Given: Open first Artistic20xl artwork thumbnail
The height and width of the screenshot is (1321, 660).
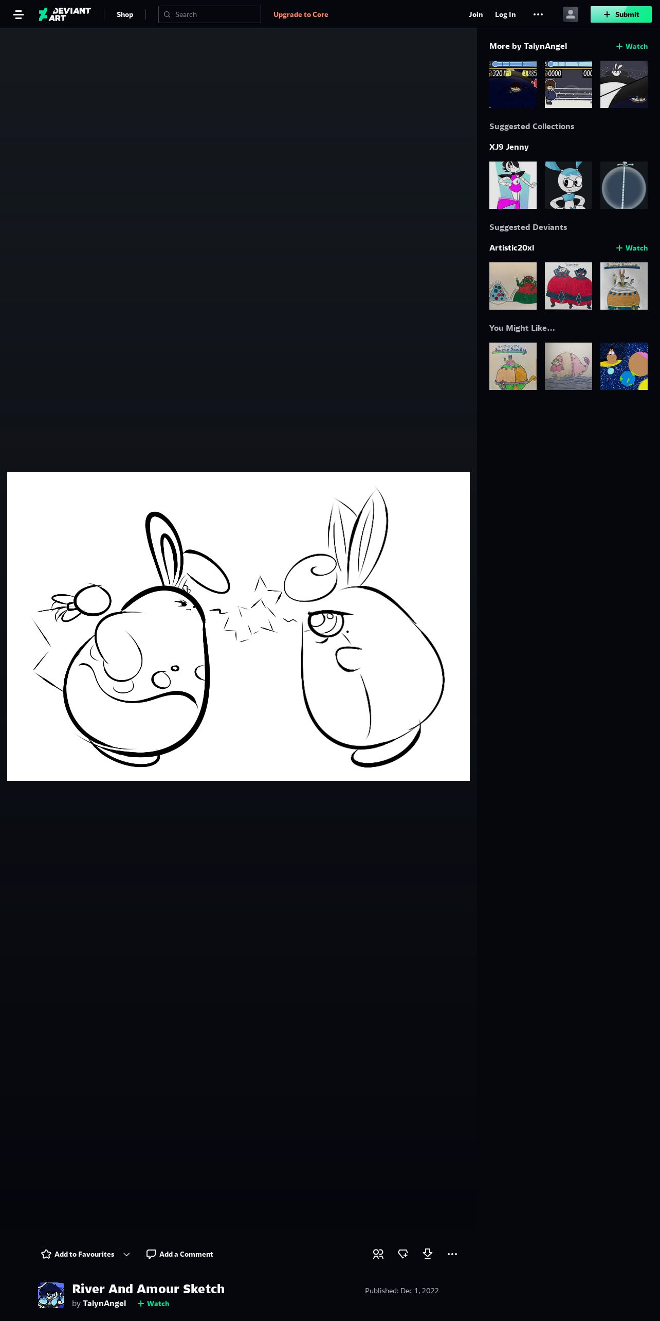Looking at the screenshot, I should point(513,286).
